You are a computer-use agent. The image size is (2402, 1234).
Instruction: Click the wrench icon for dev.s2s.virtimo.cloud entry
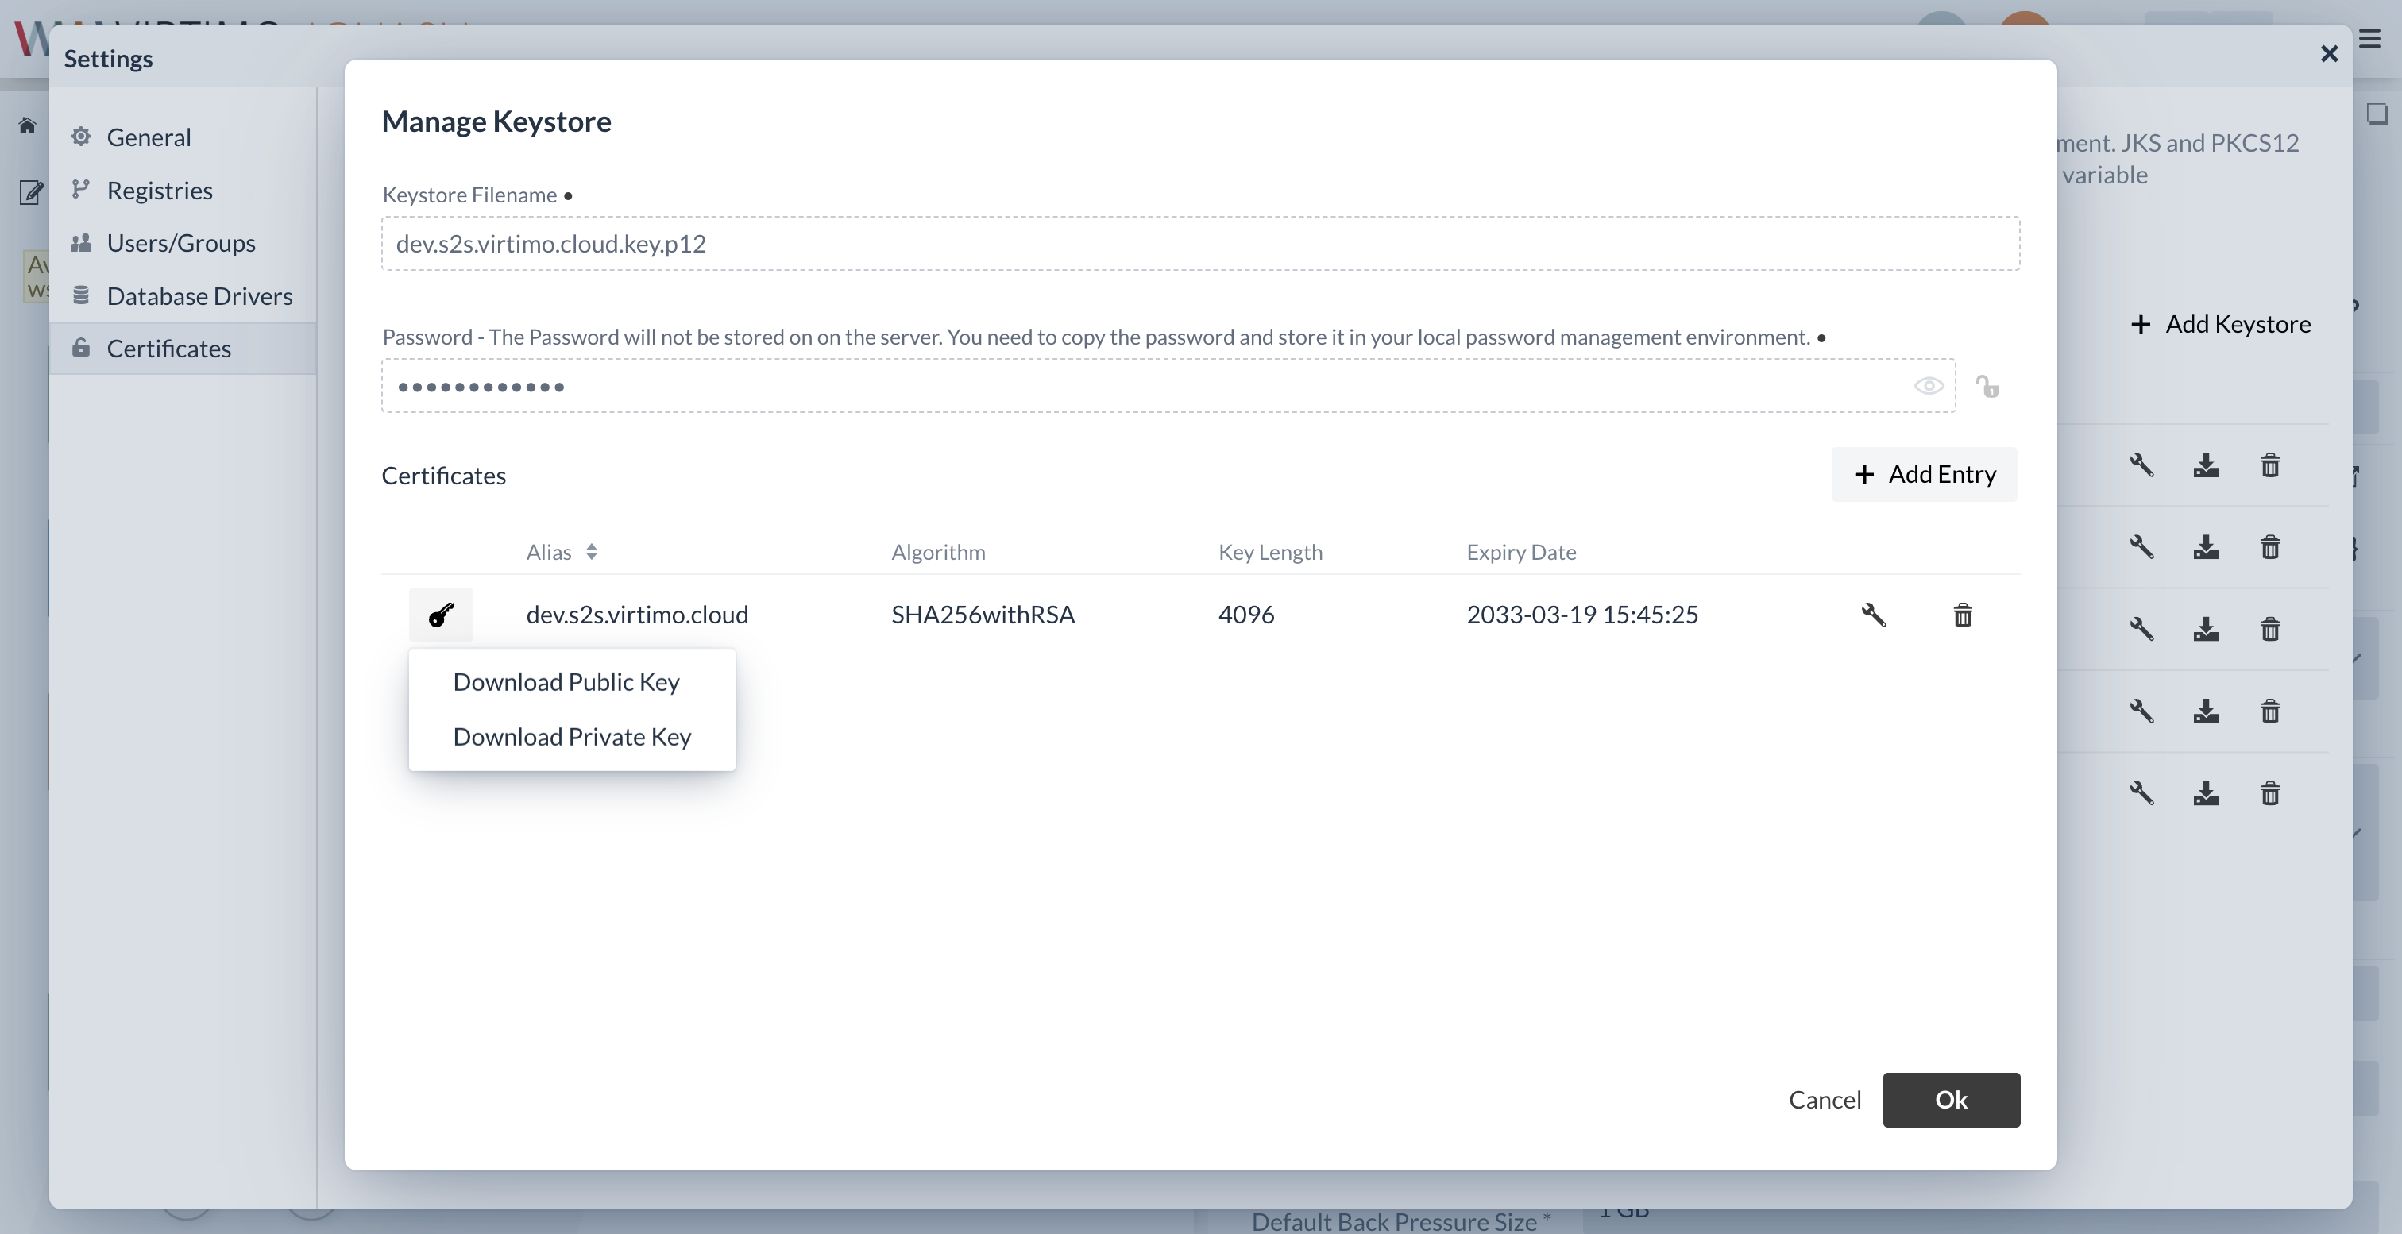coord(1871,614)
